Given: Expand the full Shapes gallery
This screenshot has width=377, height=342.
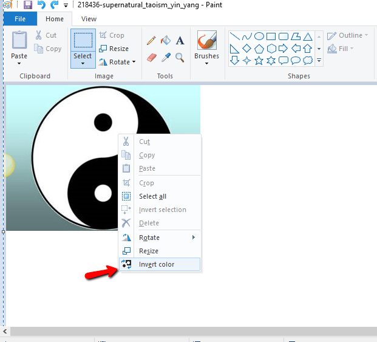Looking at the screenshot, I should 319,60.
